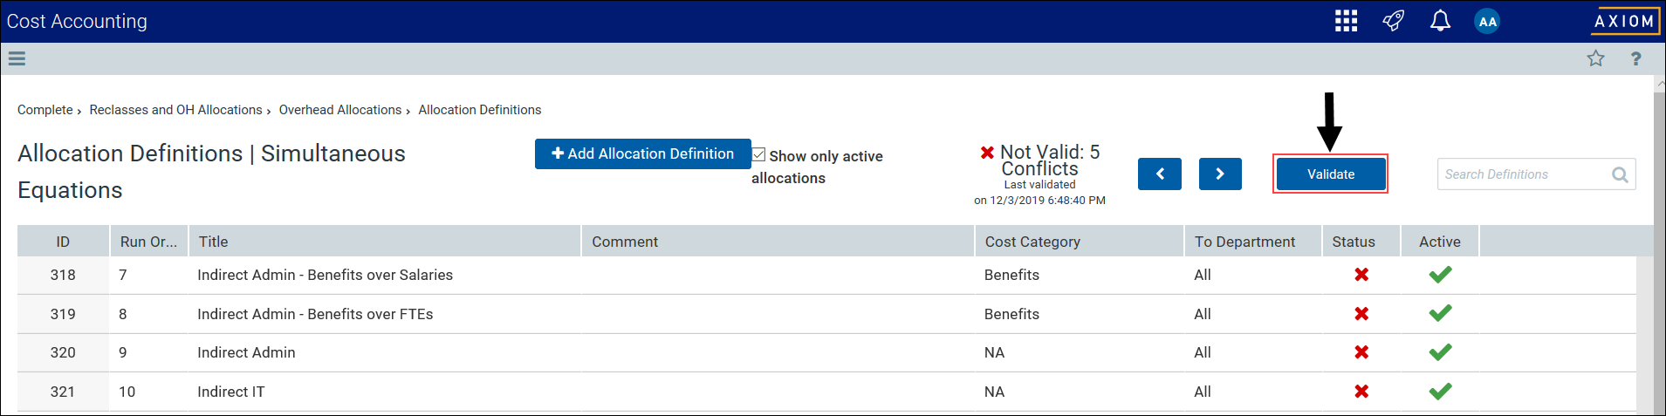This screenshot has height=416, width=1666.
Task: Click the Active checkmark for ID 320
Action: click(1440, 352)
